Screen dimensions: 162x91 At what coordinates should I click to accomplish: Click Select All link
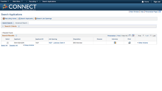[4, 45]
